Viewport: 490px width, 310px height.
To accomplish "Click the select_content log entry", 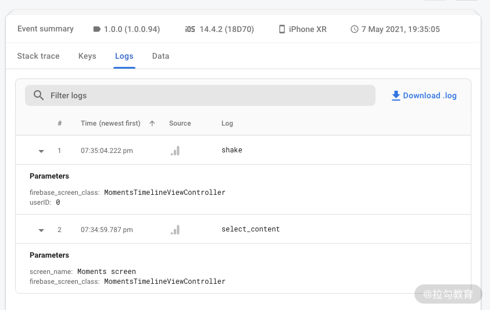I will [x=251, y=229].
